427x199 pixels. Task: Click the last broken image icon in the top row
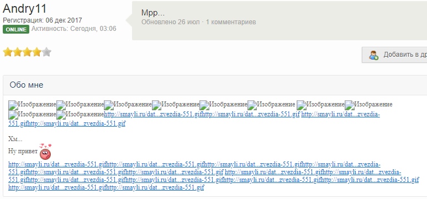349,105
